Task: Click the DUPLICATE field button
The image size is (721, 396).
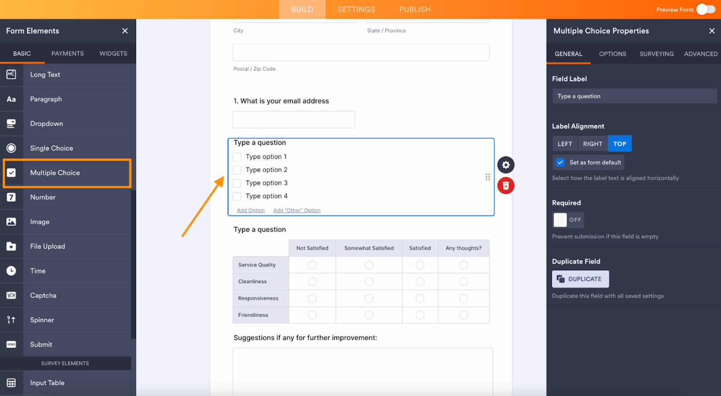Action: click(581, 279)
